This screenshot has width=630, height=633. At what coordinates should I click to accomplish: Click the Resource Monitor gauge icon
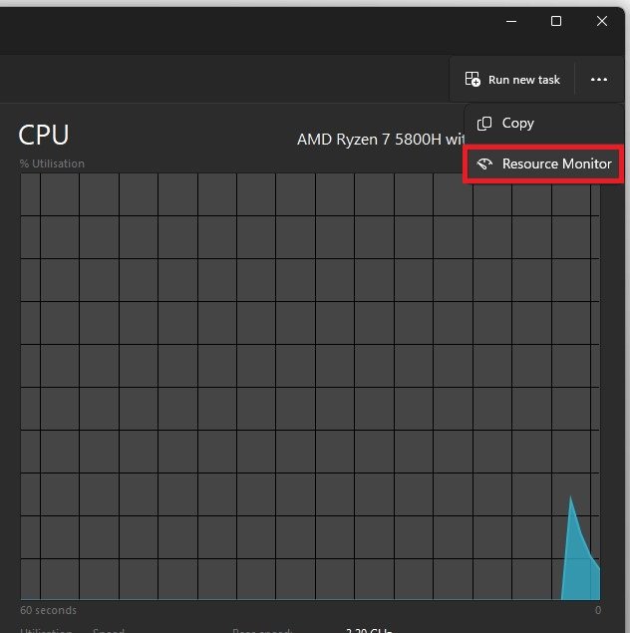click(x=484, y=164)
